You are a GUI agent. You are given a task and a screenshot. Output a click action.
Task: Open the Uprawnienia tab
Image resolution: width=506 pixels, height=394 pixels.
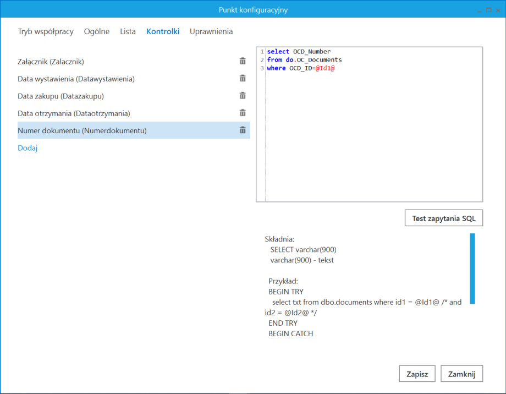(211, 31)
